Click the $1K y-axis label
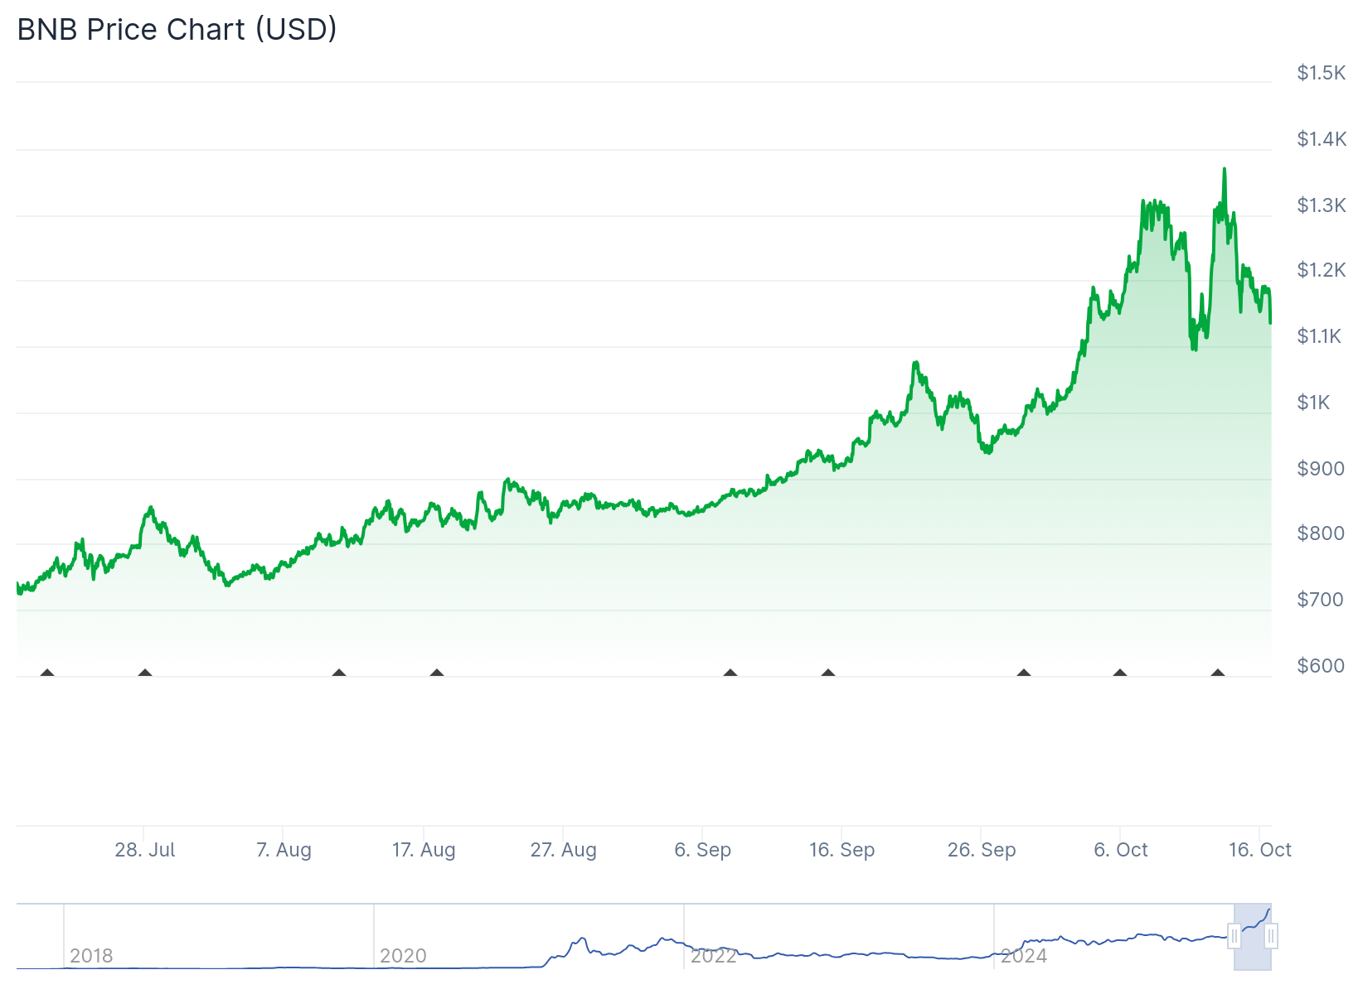Viewport: 1363px width, 994px height. tap(1313, 403)
